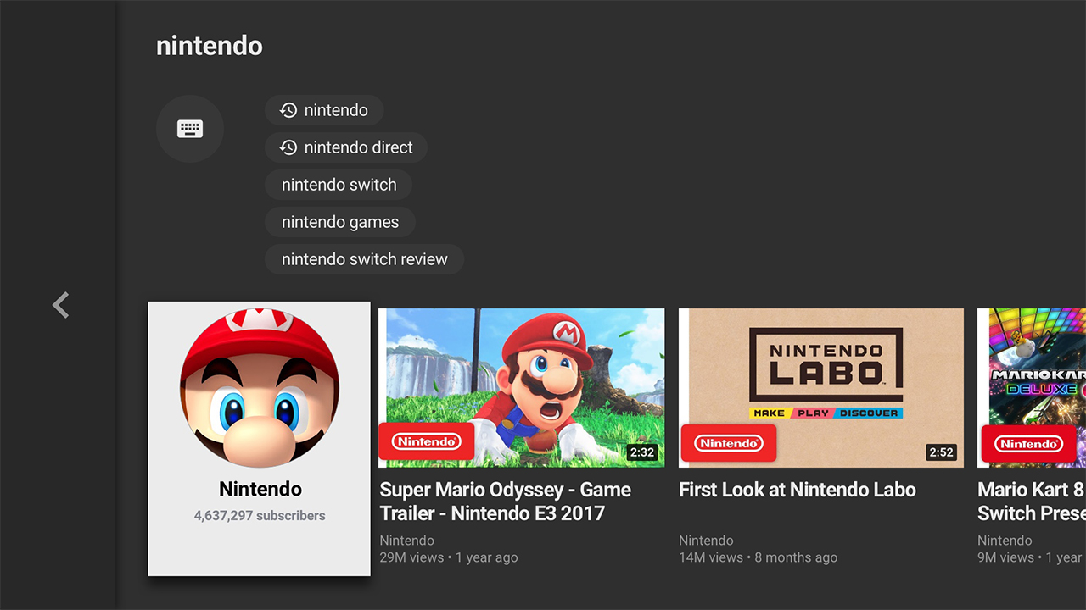Image resolution: width=1086 pixels, height=610 pixels.
Task: Click Nintendo channel name under Super Mario Odyssey video
Action: tap(406, 541)
